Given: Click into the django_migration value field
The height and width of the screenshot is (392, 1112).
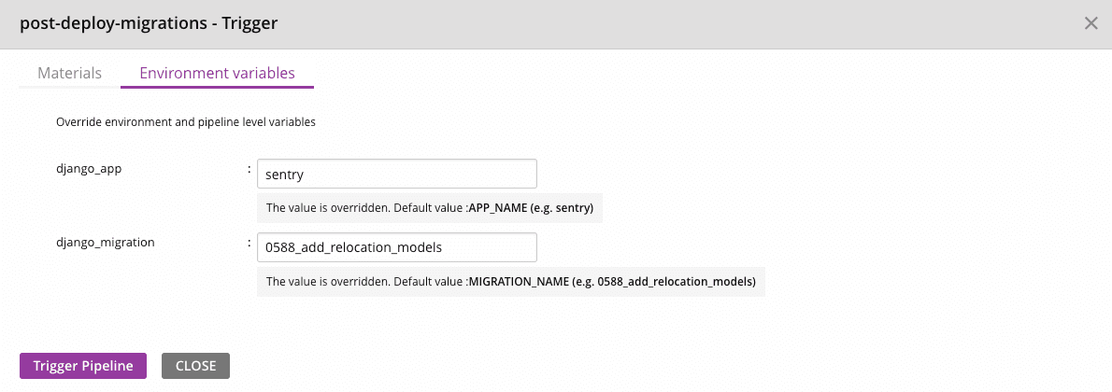Looking at the screenshot, I should [x=396, y=247].
